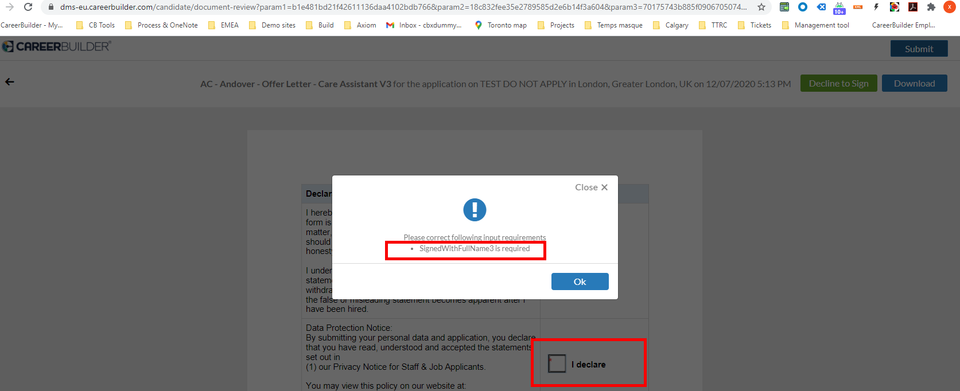Viewport: 960px width, 391px height.
Task: Open the Process & OneNote bookmark folder
Action: click(x=161, y=25)
